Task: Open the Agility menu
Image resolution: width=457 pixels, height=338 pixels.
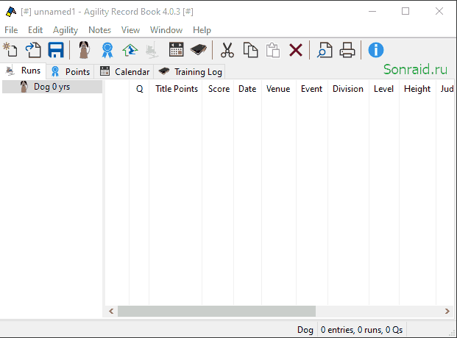Action: [x=65, y=30]
